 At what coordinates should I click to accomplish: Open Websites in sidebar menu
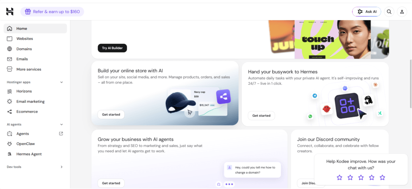(35, 39)
